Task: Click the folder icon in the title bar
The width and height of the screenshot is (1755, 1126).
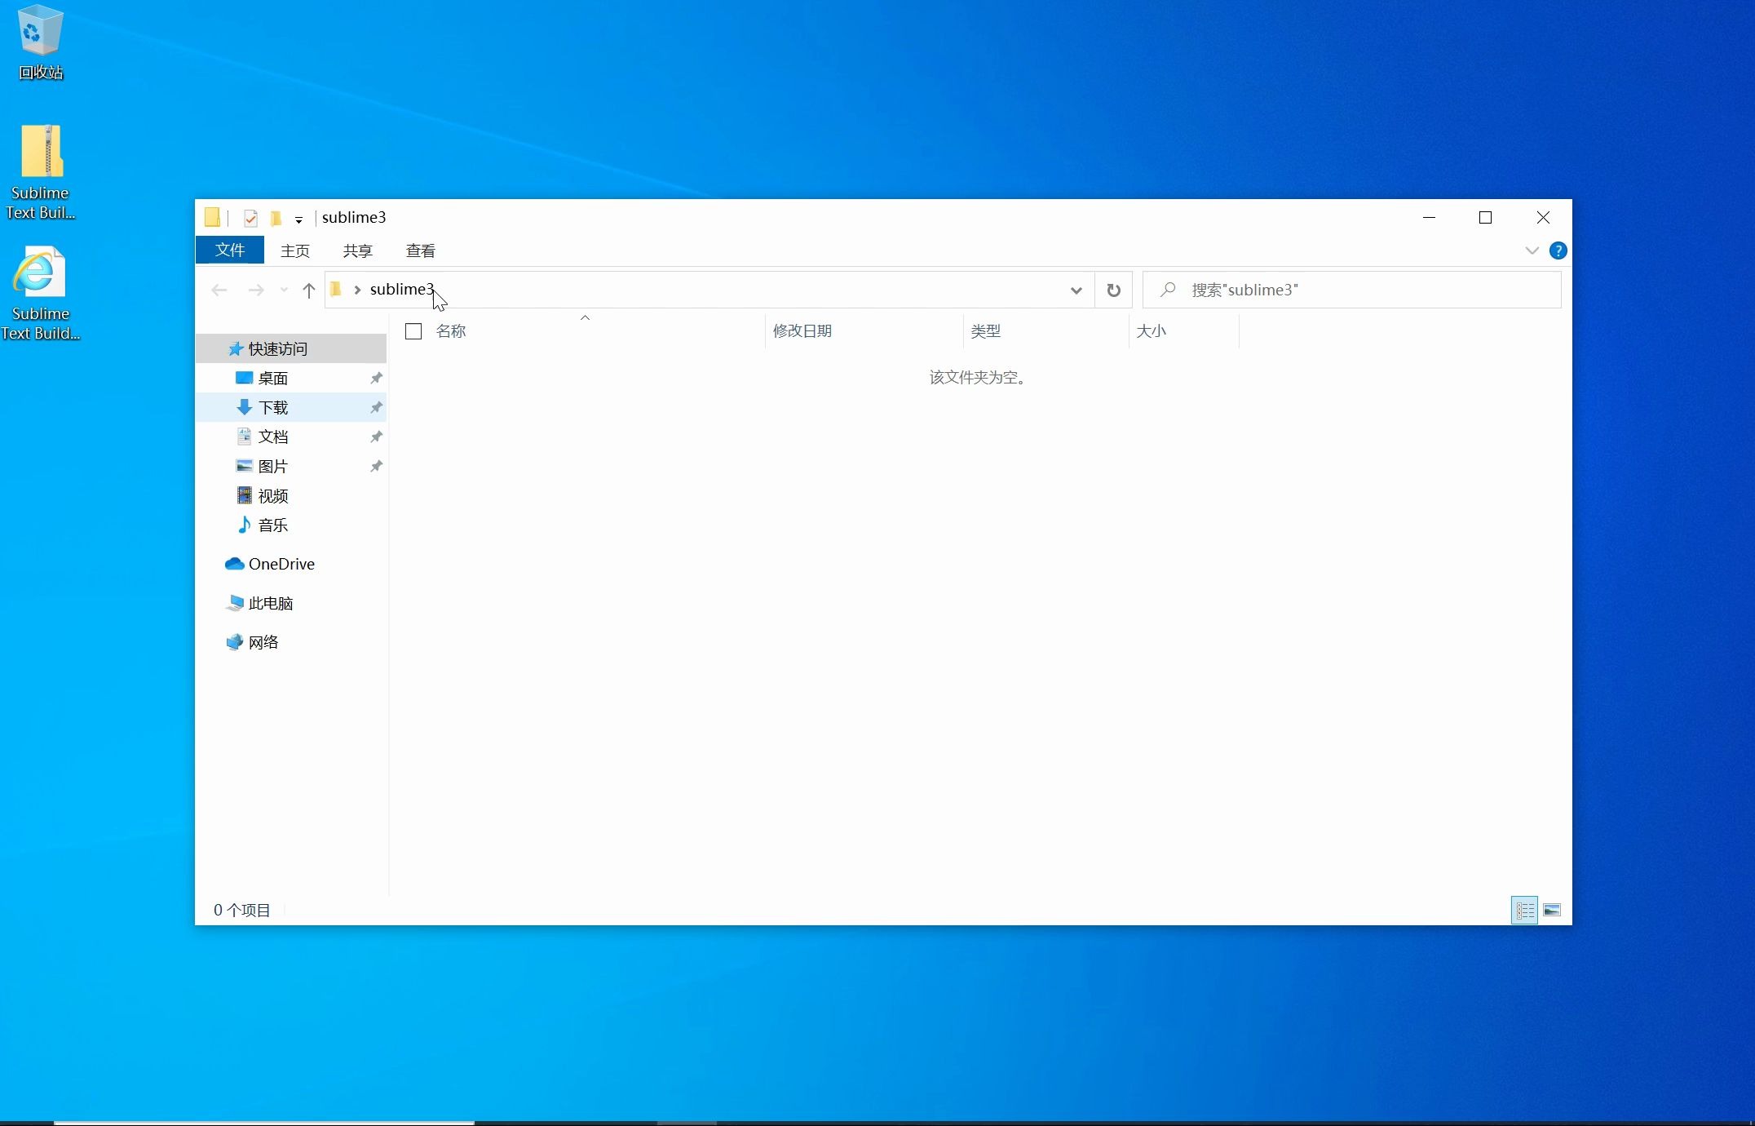Action: 212,217
